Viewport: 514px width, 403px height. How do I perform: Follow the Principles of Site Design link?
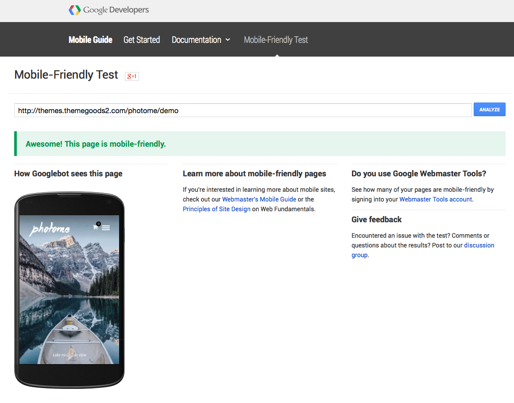pyautogui.click(x=216, y=209)
